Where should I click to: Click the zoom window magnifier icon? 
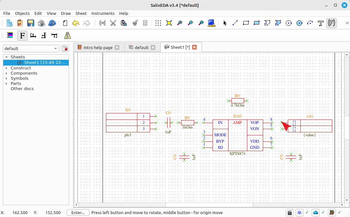201,23
